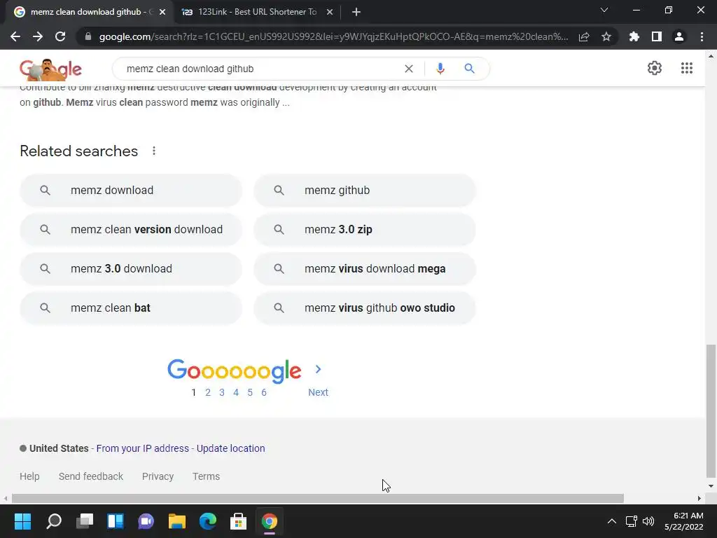Viewport: 717px width, 538px height.
Task: Pick memz virus github owo studio suggestion
Action: click(x=365, y=308)
